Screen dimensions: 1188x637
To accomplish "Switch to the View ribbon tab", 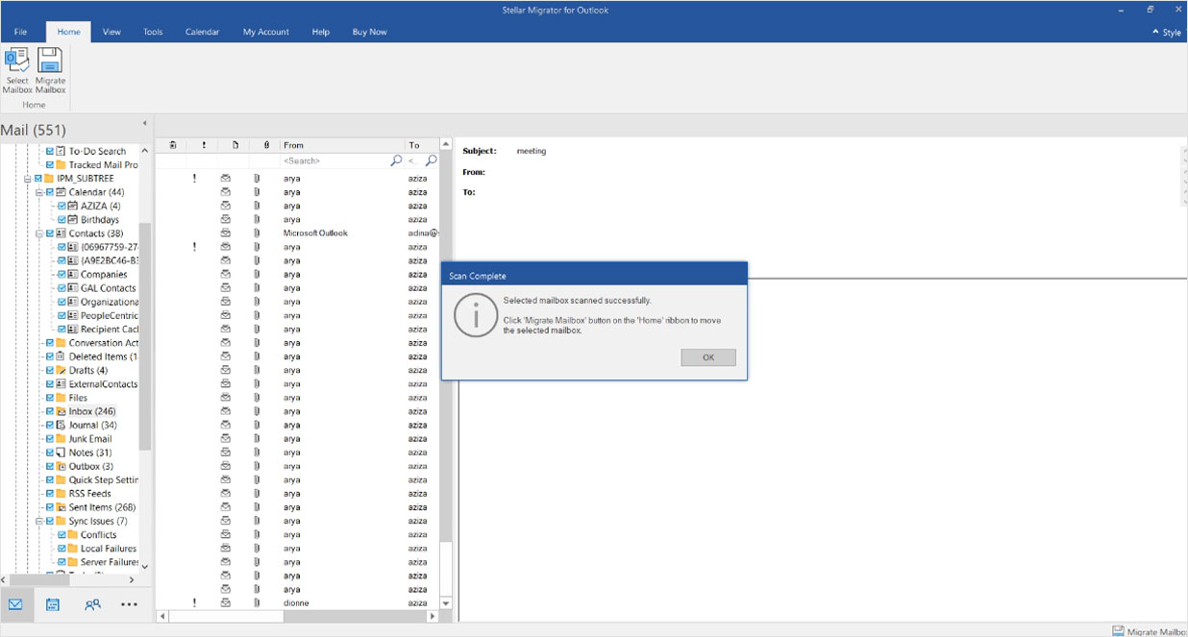I will [111, 32].
